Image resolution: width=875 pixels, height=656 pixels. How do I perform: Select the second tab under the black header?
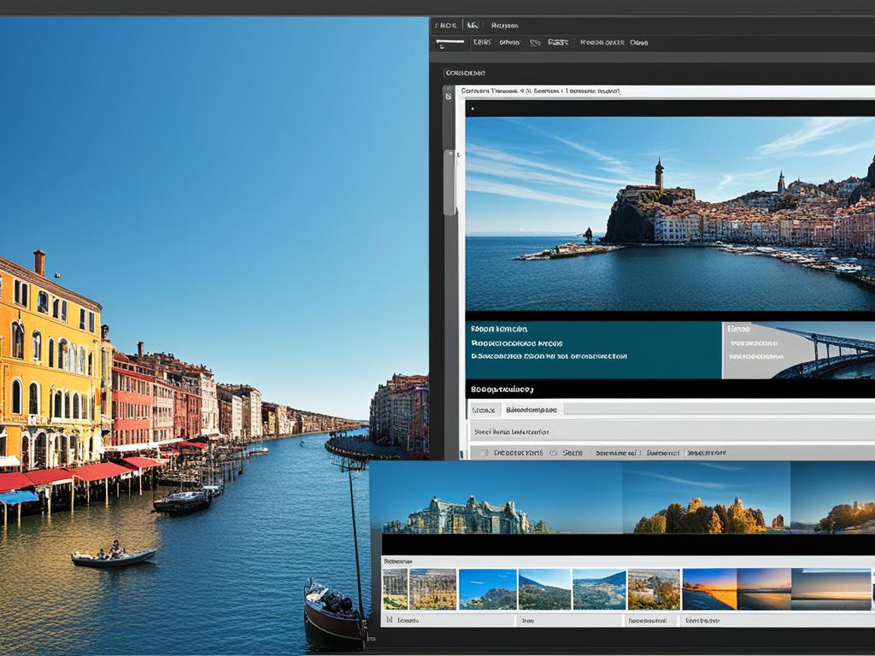[x=531, y=410]
